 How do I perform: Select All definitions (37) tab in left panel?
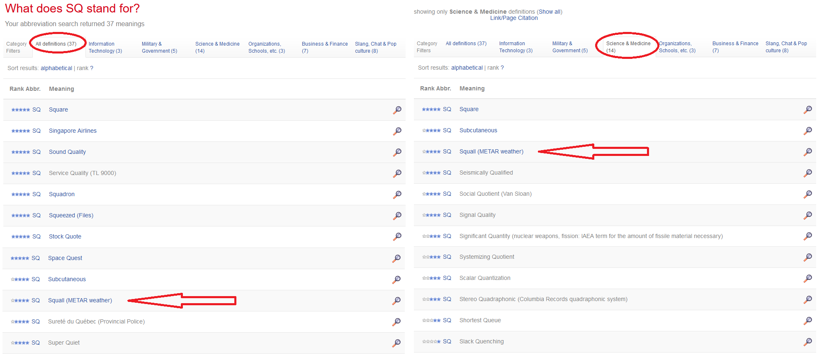[56, 44]
